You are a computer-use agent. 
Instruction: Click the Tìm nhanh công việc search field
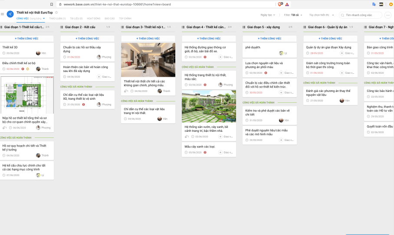[x=361, y=15]
